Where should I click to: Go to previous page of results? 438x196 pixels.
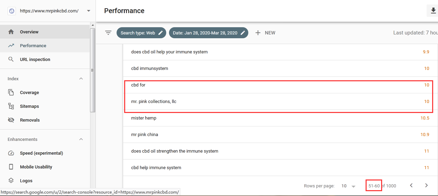[411, 185]
